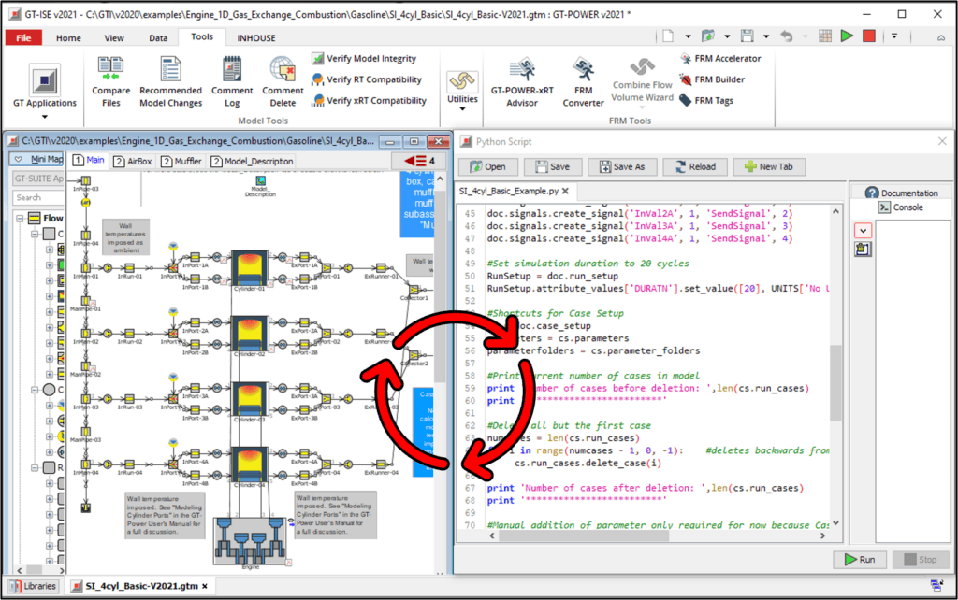The height and width of the screenshot is (600, 958).
Task: Switch to the Home ribbon tab
Action: (68, 37)
